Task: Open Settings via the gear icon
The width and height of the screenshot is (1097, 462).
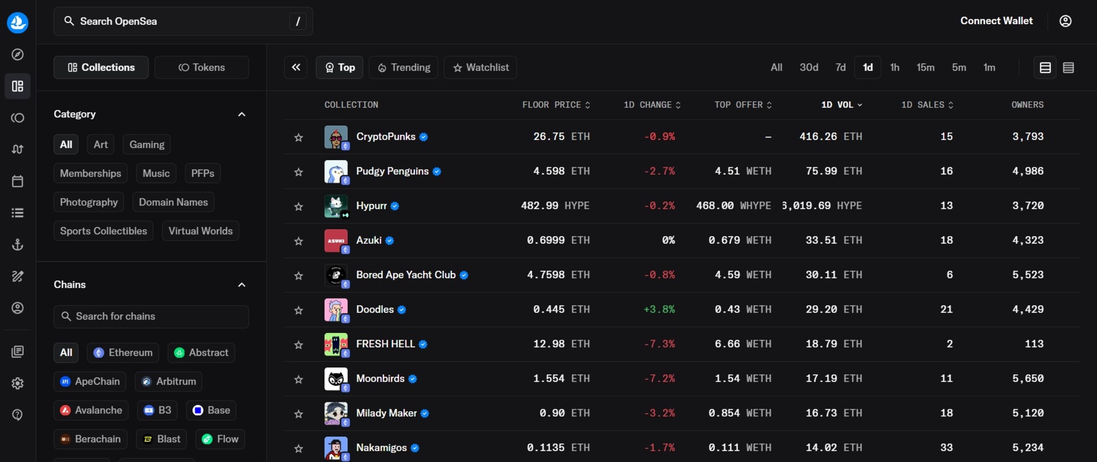Action: (18, 383)
